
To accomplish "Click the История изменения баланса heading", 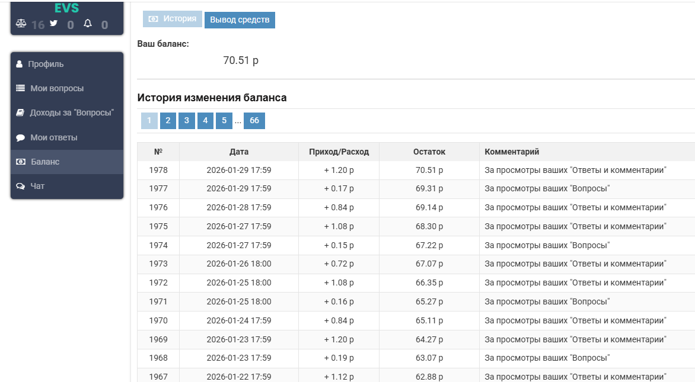I will click(212, 98).
